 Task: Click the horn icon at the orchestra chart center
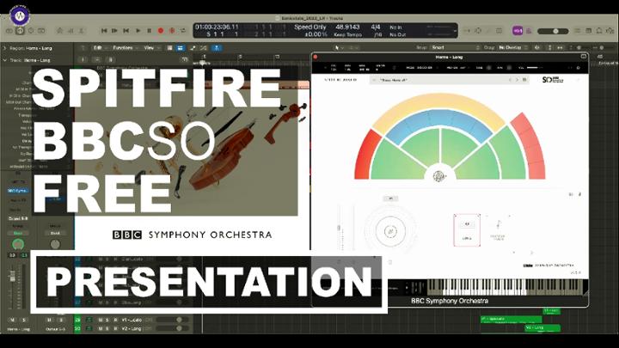tap(439, 176)
